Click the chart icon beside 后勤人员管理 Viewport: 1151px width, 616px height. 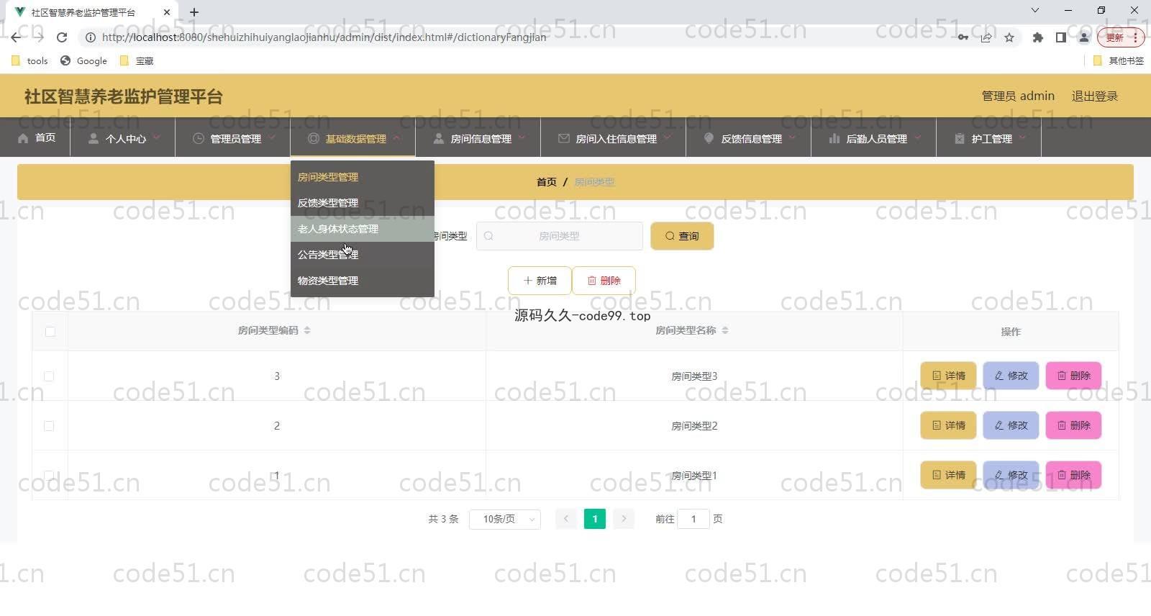coord(834,138)
